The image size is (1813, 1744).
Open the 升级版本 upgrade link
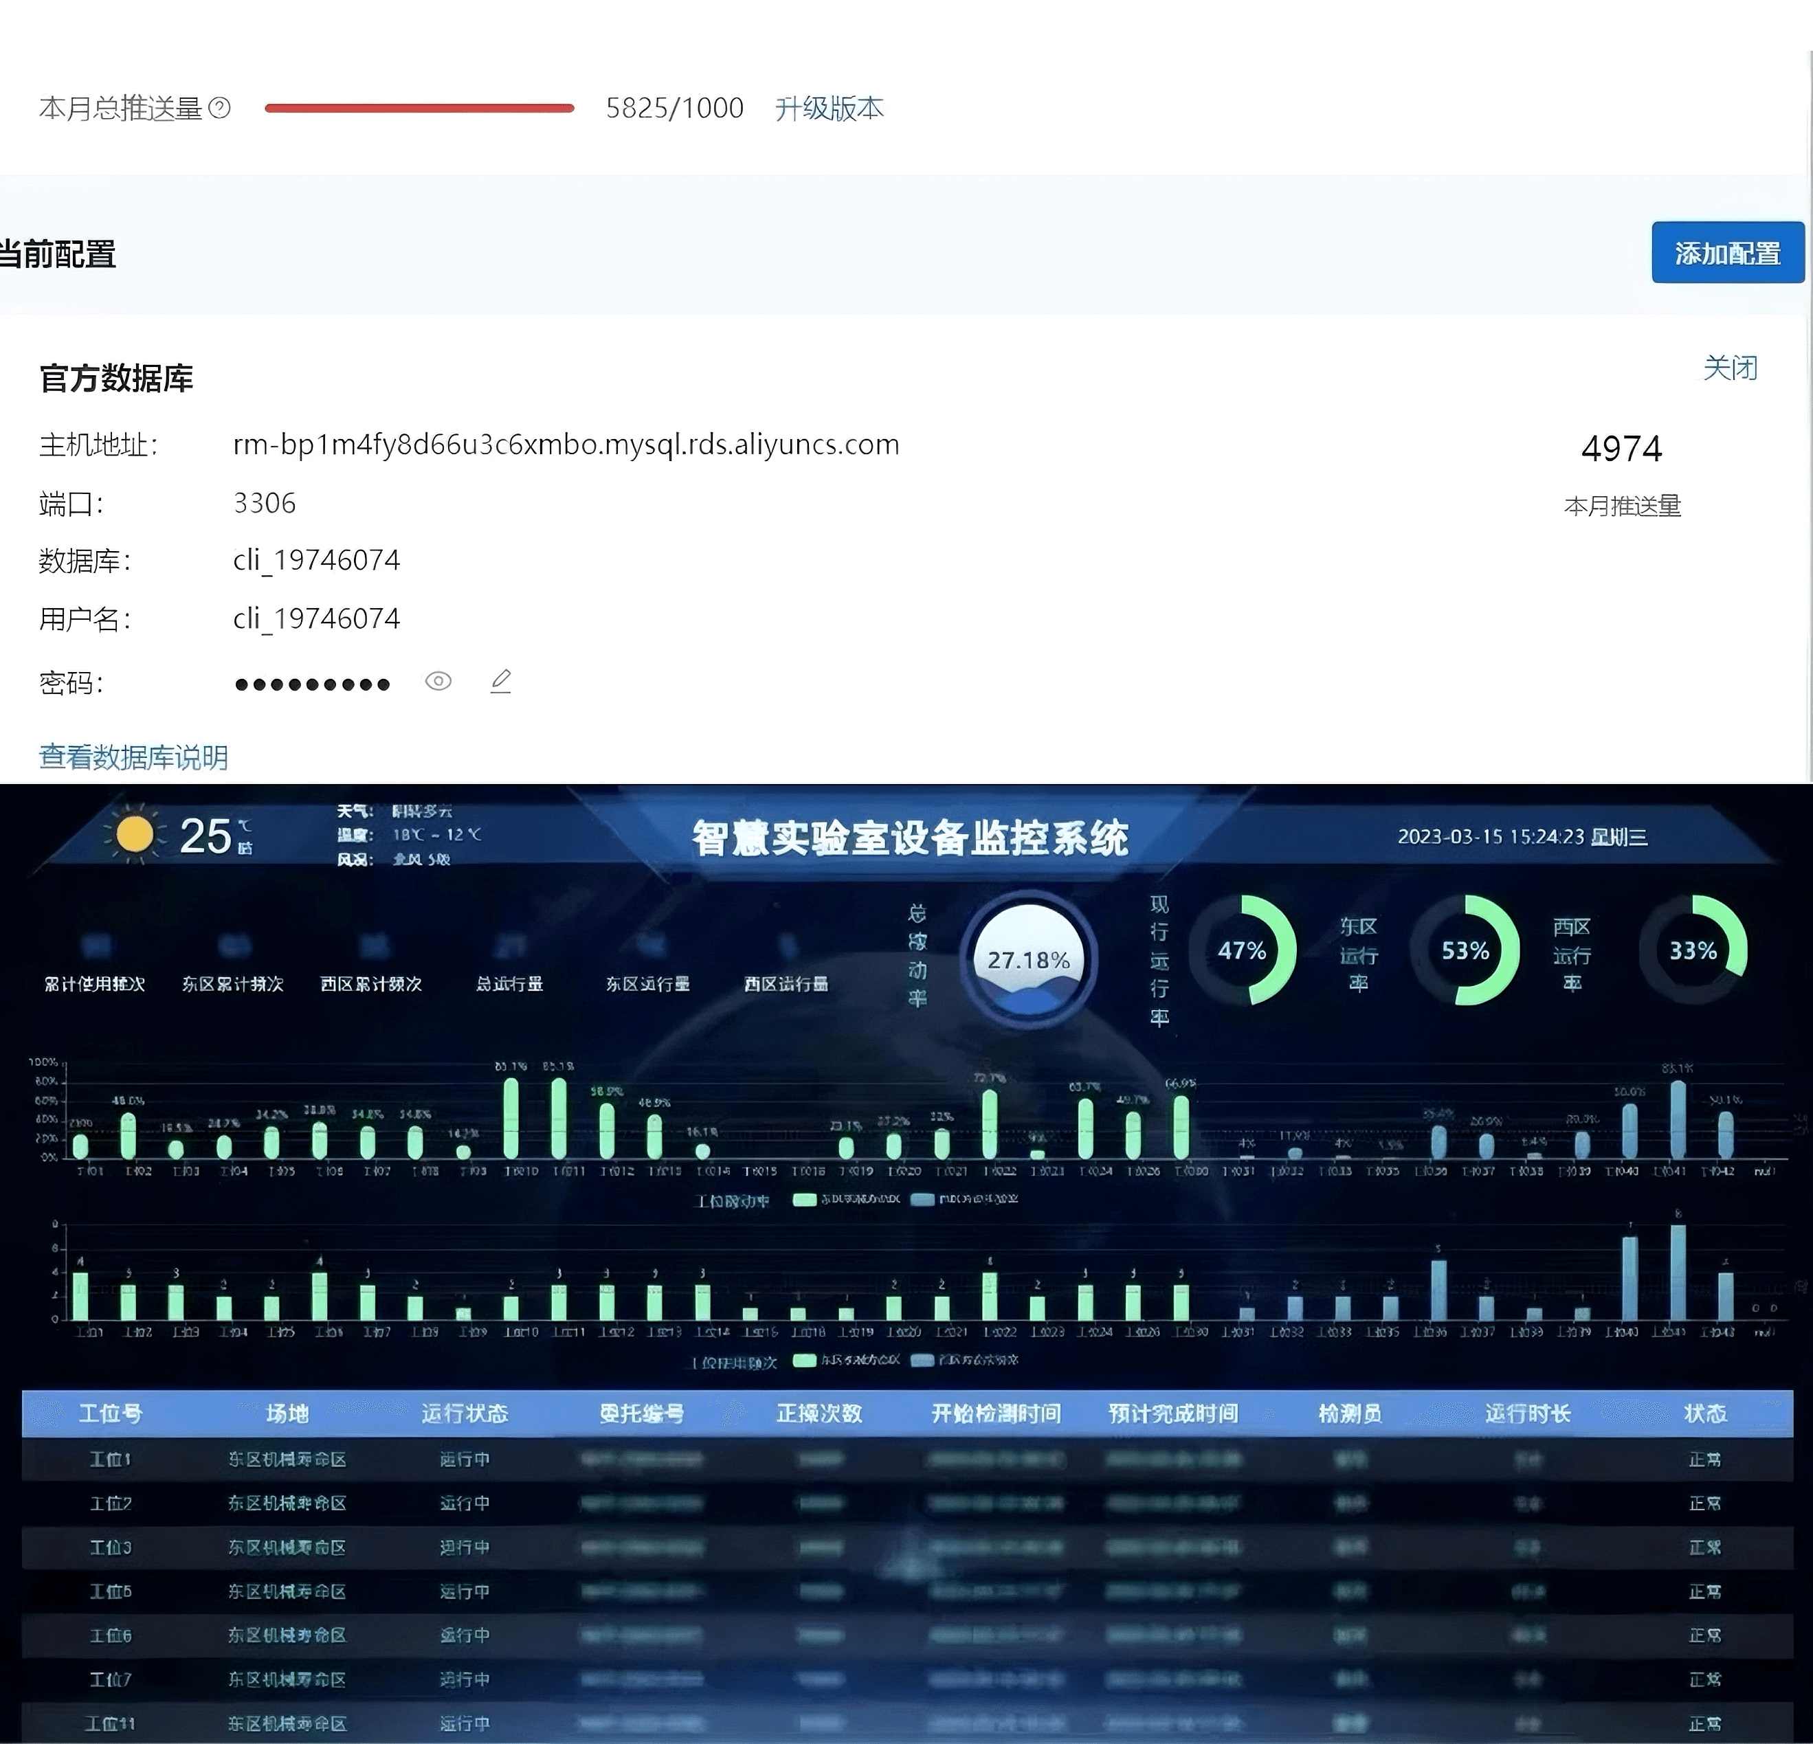(829, 108)
